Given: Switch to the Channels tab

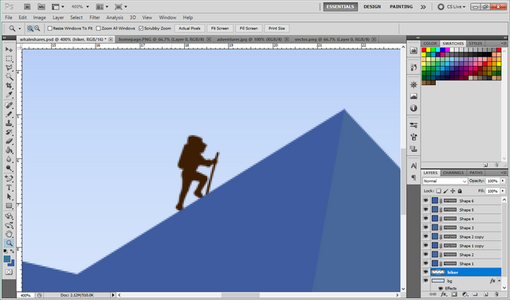Looking at the screenshot, I should [x=453, y=173].
